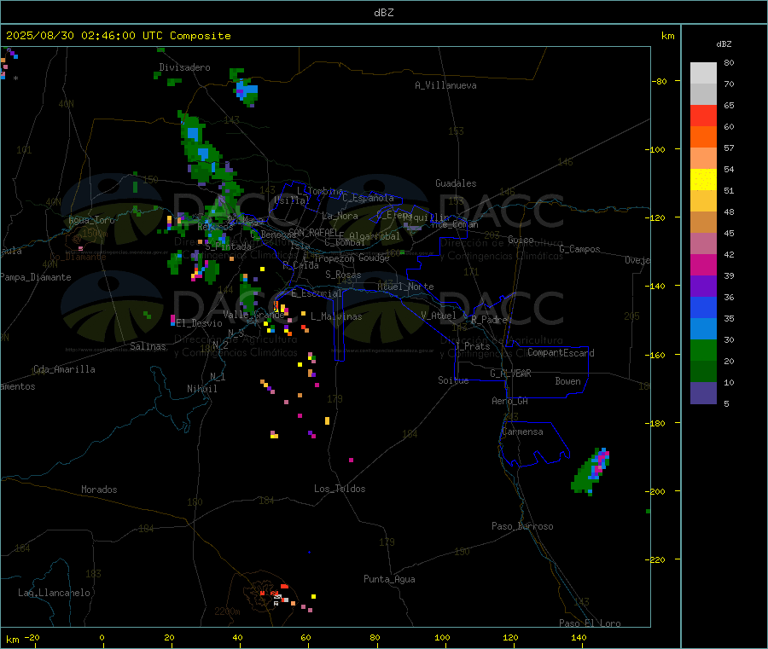768x649 pixels.
Task: Click the R_Padre map label
Action: pyautogui.click(x=489, y=320)
